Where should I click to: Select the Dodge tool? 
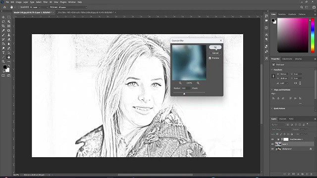(3, 48)
